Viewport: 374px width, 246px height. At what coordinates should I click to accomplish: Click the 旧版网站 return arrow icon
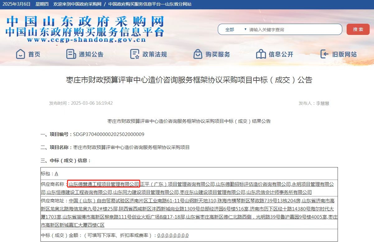coord(325,54)
